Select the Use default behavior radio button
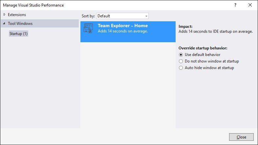258x145 pixels. [181, 55]
